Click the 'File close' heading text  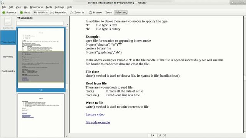click(92, 72)
